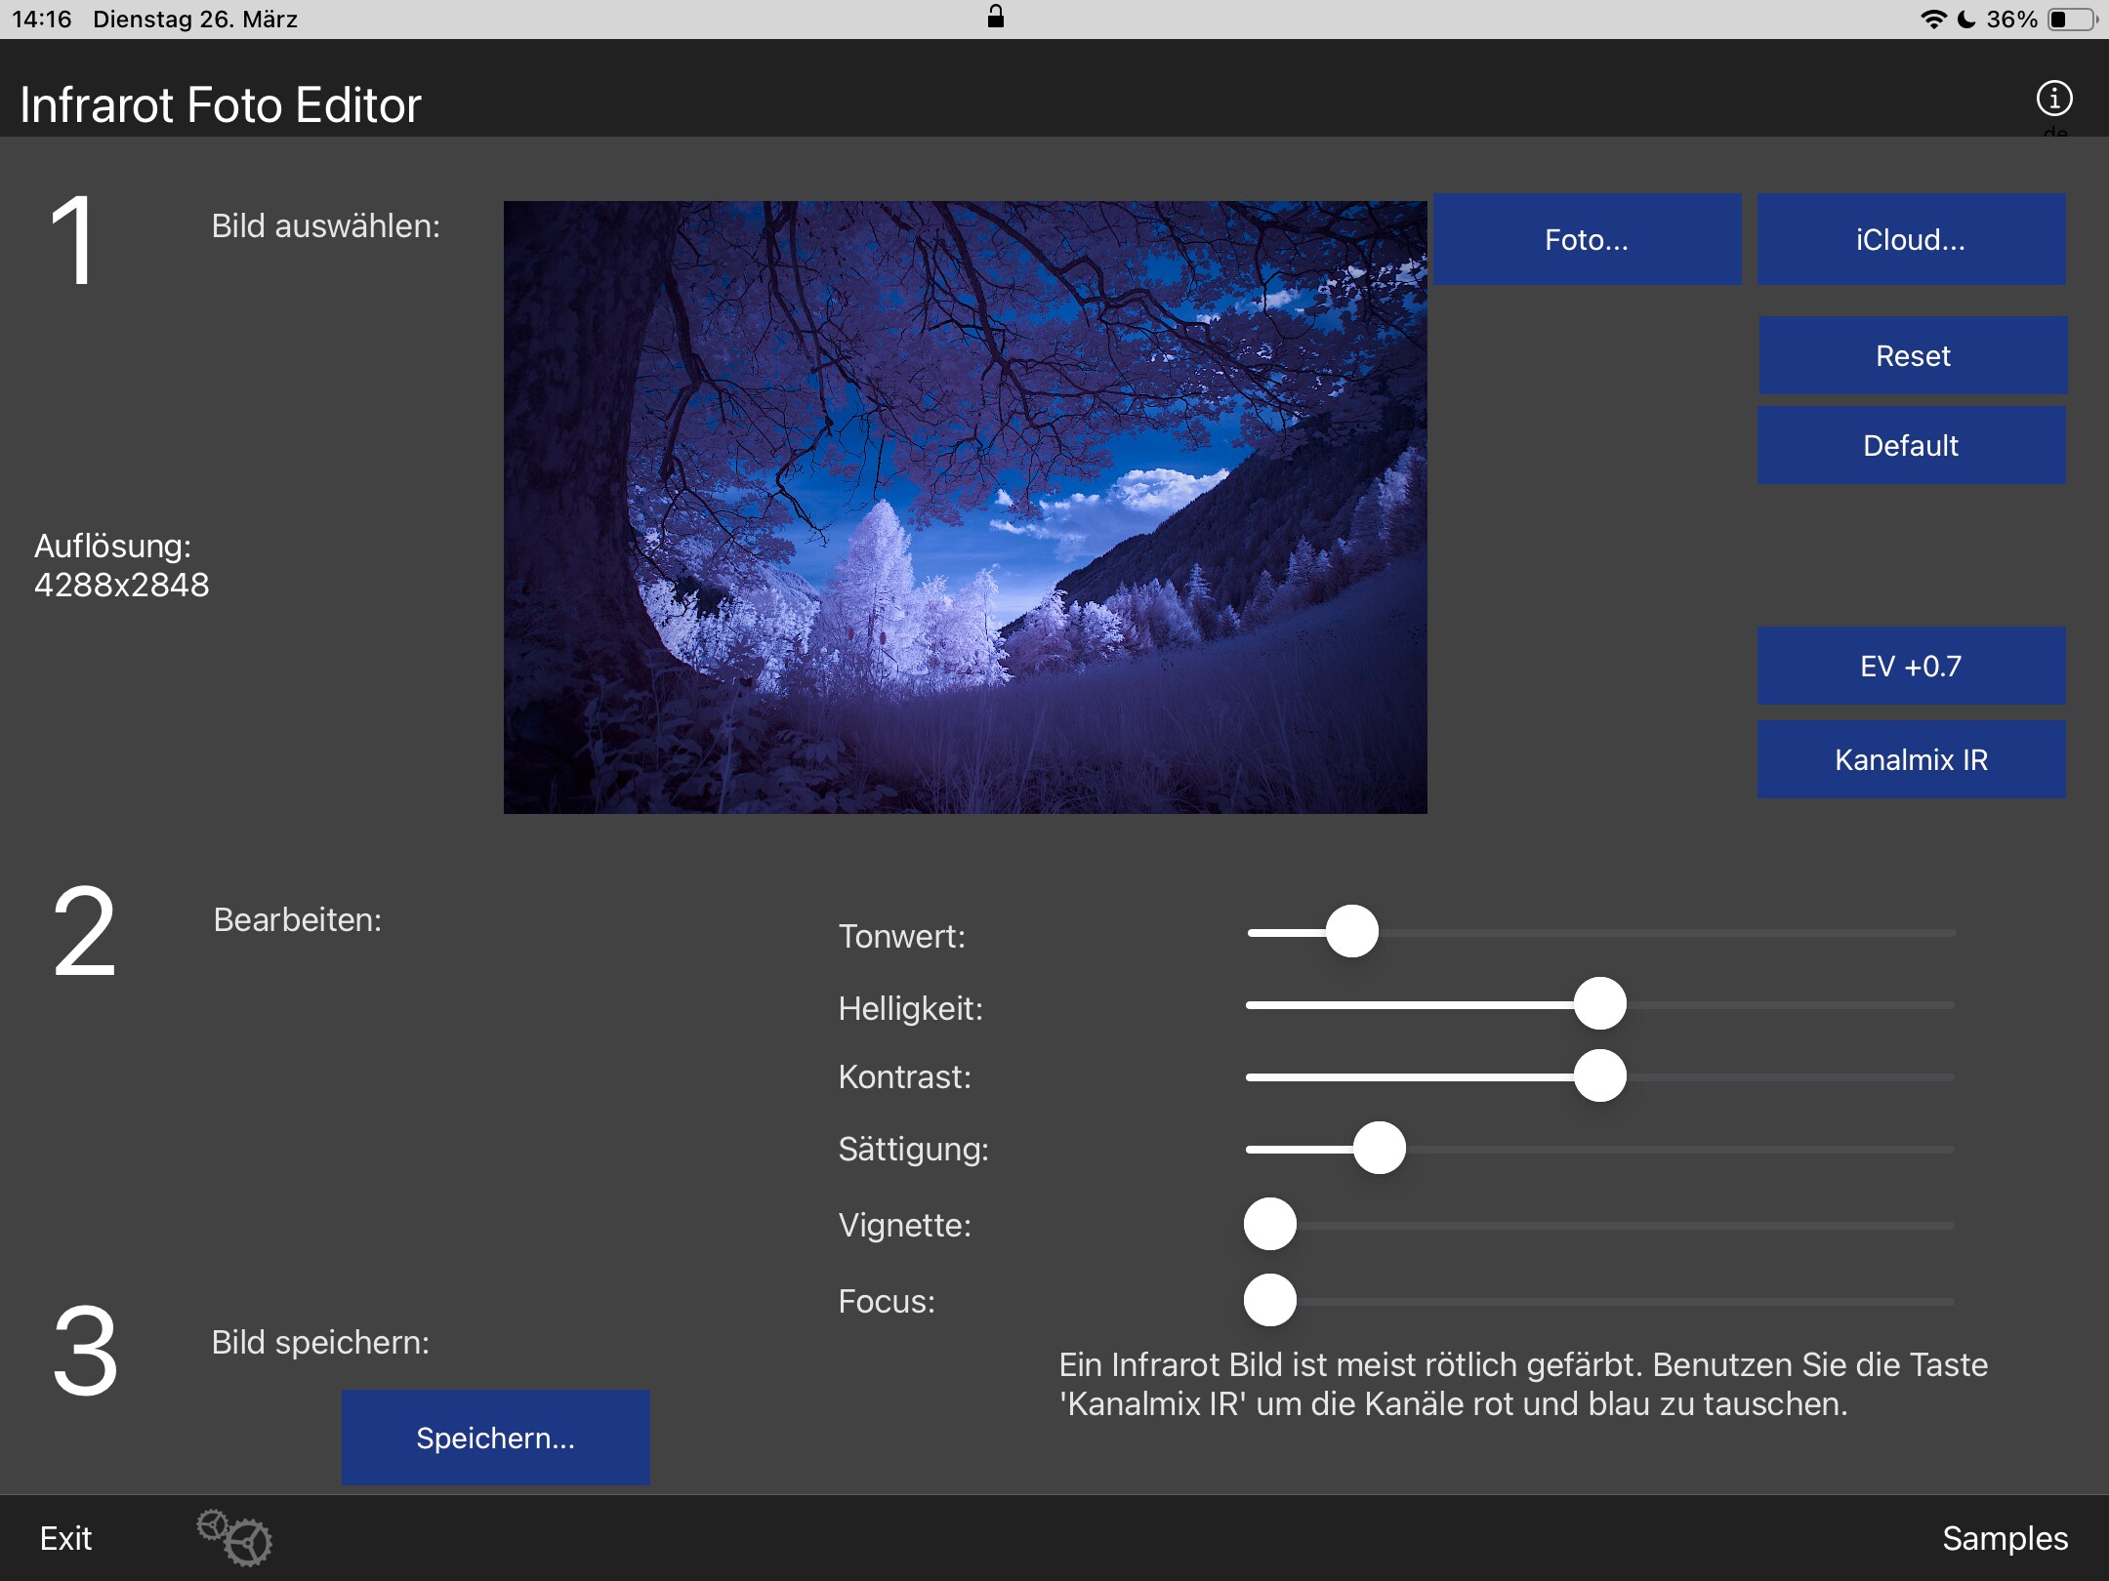Click the Helligkeit slider knob
The width and height of the screenshot is (2109, 1581).
tap(1599, 1003)
